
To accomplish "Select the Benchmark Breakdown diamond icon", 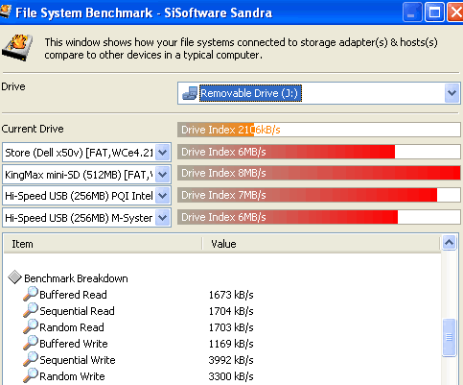I will tap(14, 277).
